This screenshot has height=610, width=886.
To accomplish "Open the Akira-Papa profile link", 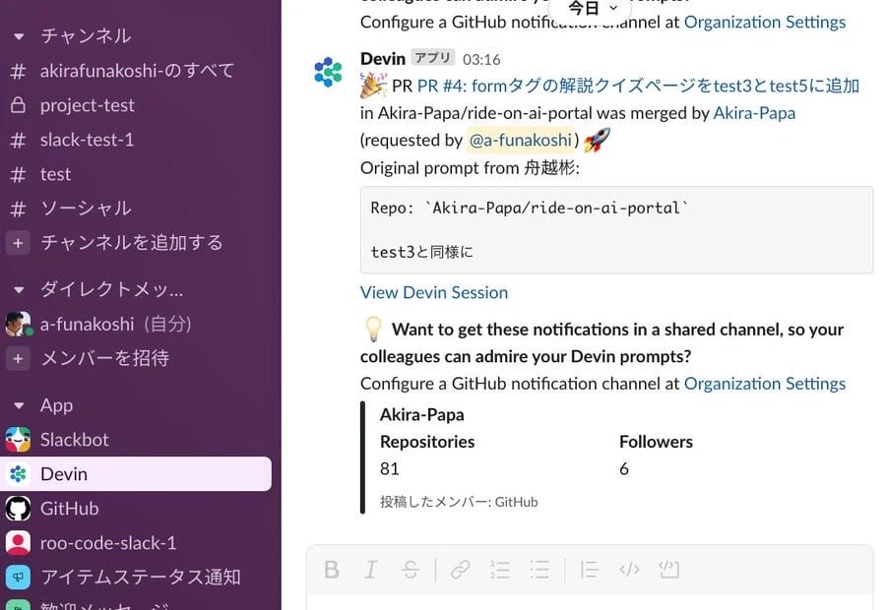I will pos(754,113).
